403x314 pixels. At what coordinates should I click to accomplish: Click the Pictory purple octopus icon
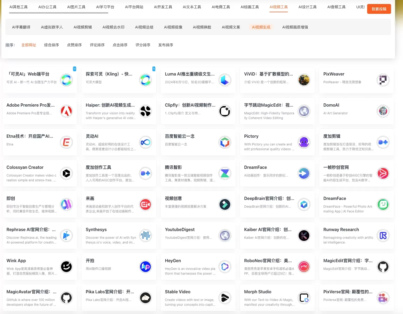[x=304, y=142]
